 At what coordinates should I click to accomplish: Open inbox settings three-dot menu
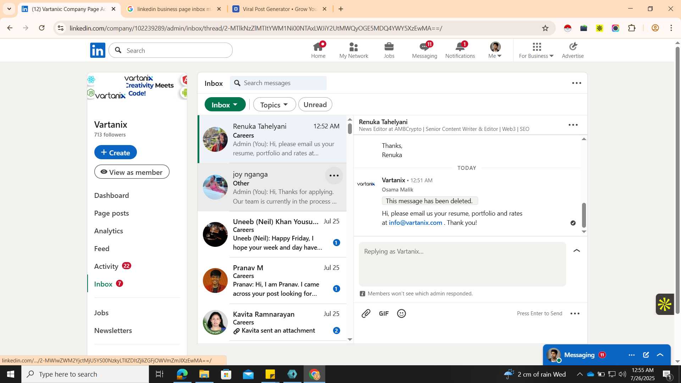(x=577, y=83)
